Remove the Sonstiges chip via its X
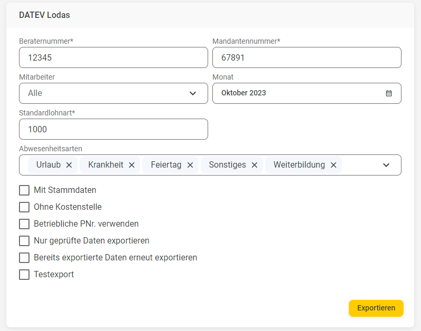This screenshot has height=331, width=421. 254,165
